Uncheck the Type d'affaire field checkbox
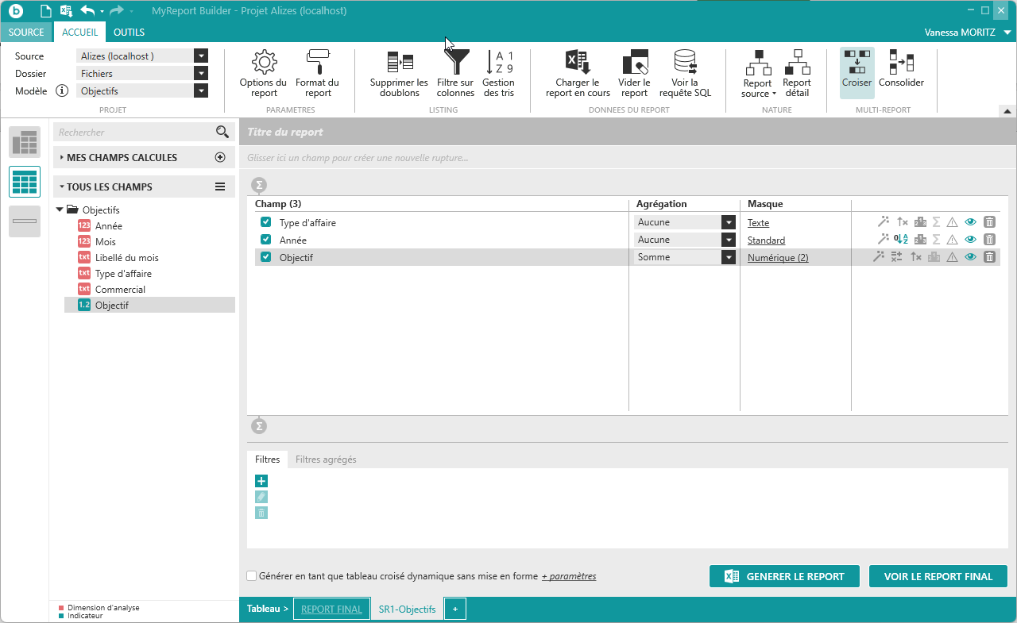1017x623 pixels. click(x=266, y=222)
